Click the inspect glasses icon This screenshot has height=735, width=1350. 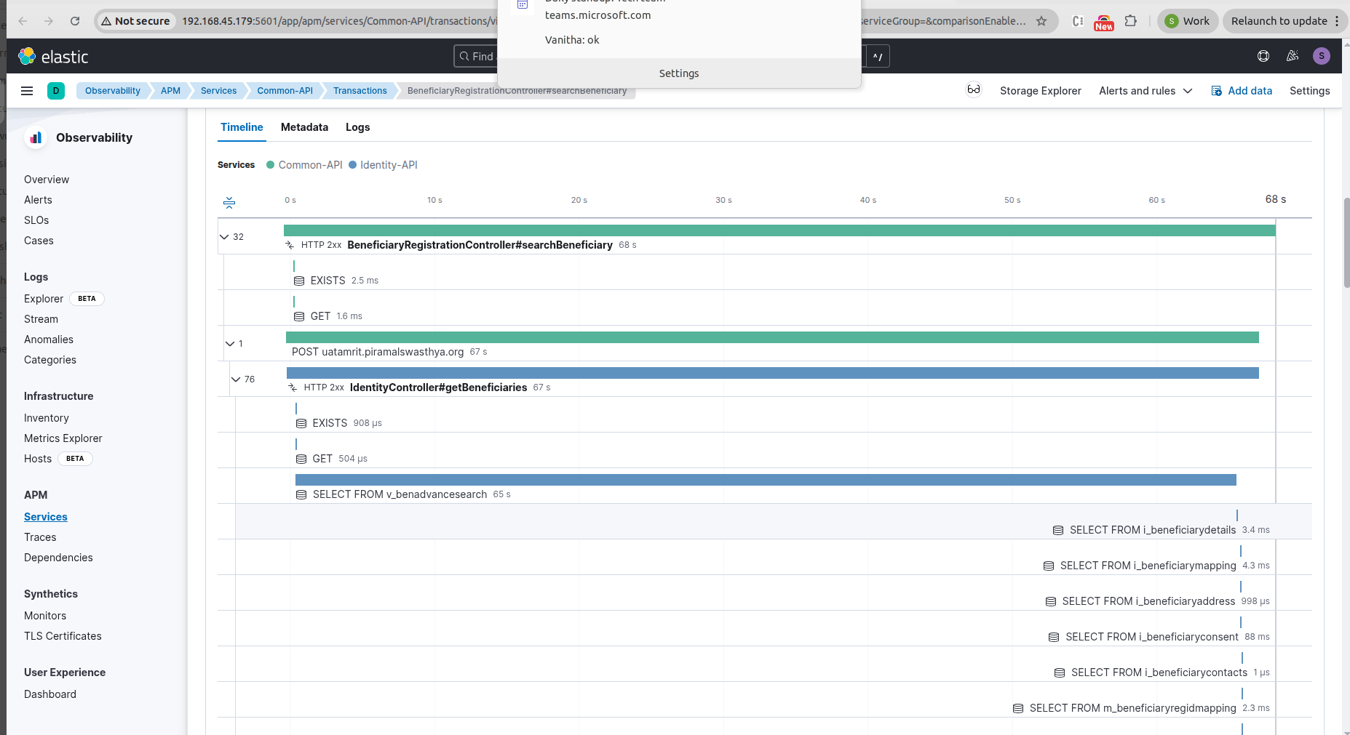973,90
